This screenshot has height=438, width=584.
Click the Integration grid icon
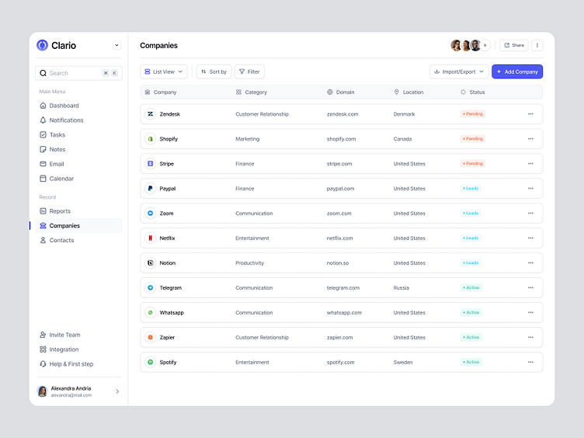click(x=43, y=349)
